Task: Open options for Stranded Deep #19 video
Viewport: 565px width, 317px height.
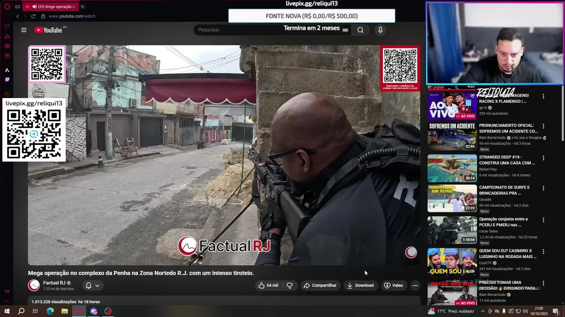Action: click(543, 158)
